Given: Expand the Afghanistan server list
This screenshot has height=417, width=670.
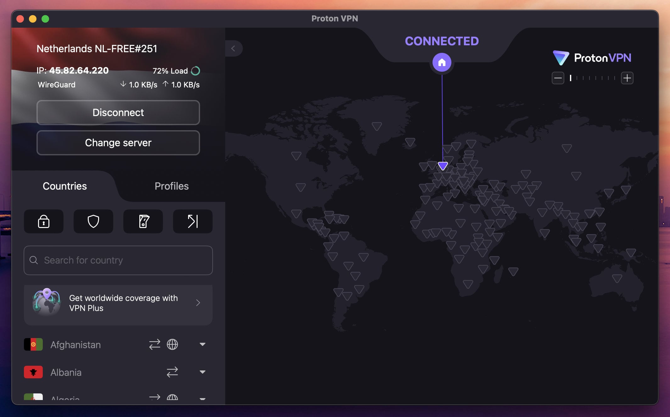Looking at the screenshot, I should click(x=203, y=344).
